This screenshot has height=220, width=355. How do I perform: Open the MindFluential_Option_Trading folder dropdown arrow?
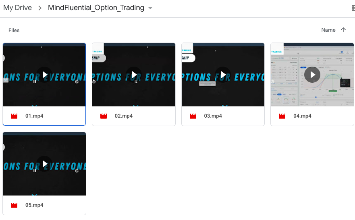(150, 8)
